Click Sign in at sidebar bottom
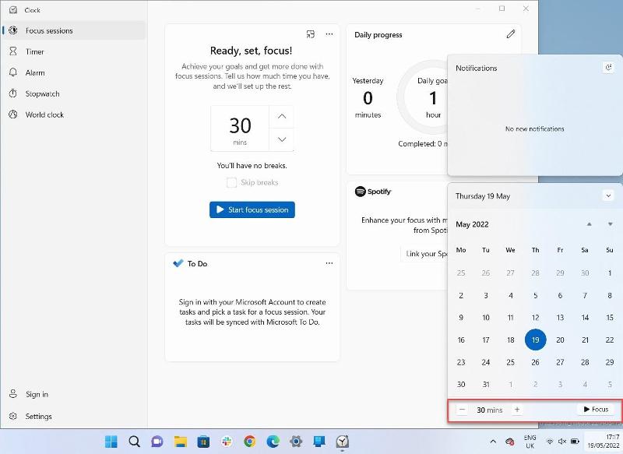 [x=74, y=394]
